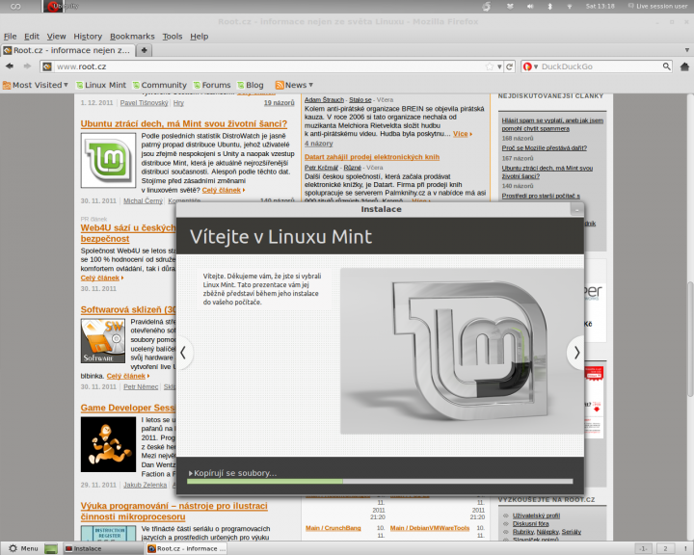Open the Hlásit spam se vyplatí link
The image size is (694, 555).
(552, 124)
